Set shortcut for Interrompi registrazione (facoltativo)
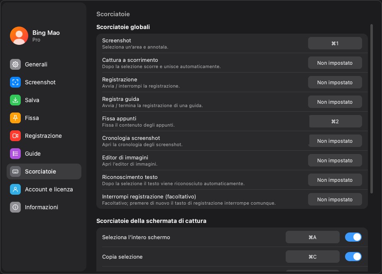 tap(335, 199)
